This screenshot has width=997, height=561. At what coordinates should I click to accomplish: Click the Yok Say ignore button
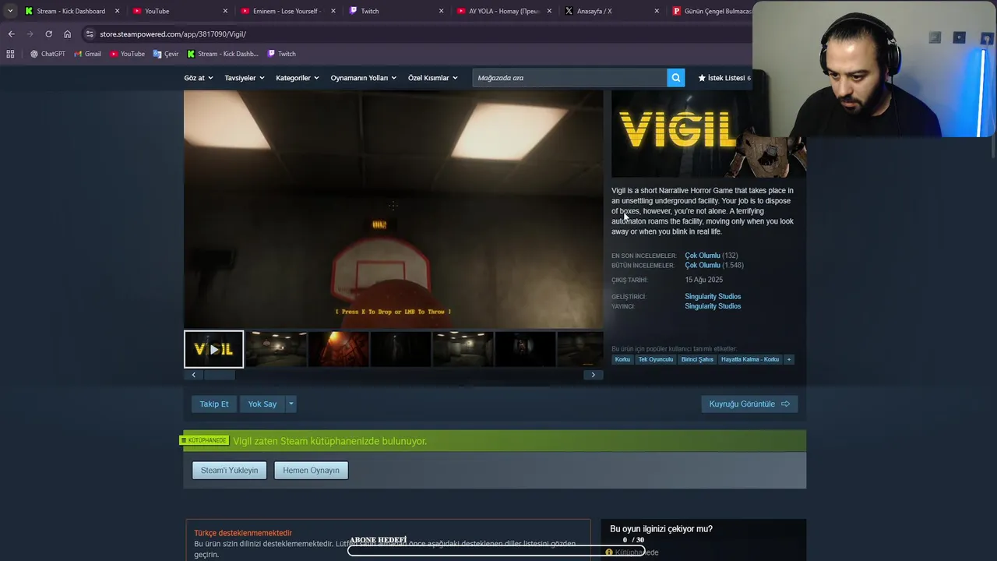(x=262, y=404)
